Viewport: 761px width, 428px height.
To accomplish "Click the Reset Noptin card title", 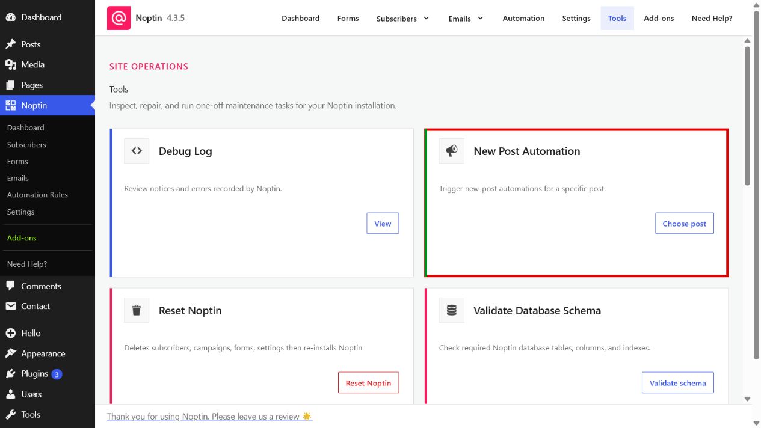I will click(190, 311).
